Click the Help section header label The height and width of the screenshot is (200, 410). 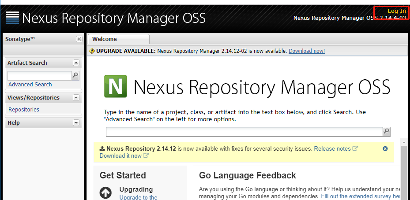[14, 123]
